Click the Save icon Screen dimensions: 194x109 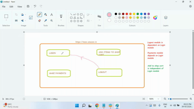coord(28,6)
